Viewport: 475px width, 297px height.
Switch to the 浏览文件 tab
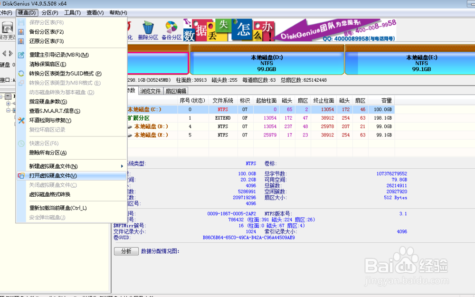pos(150,90)
